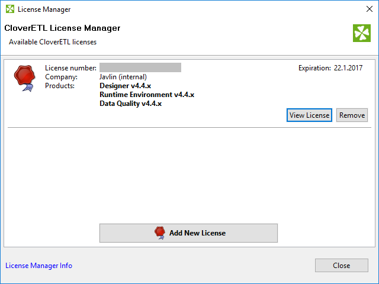Screen dimensions: 379x284
Task: Click the CloverETL License Manager heading
Action: [62, 28]
